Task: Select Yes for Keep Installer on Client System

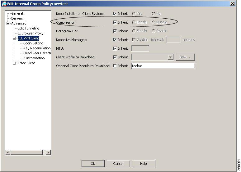Action: [x=134, y=14]
